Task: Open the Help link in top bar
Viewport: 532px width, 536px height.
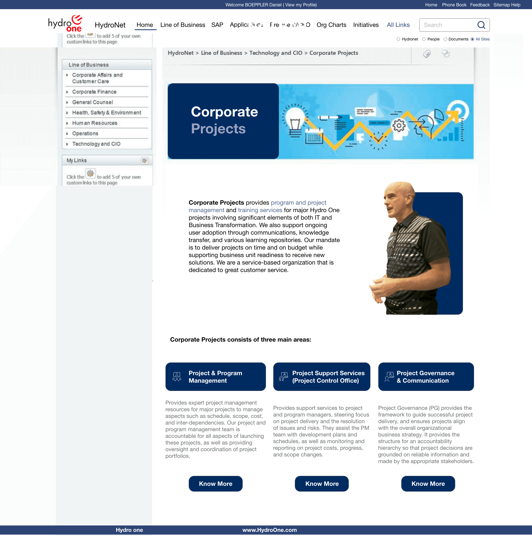Action: coord(516,5)
